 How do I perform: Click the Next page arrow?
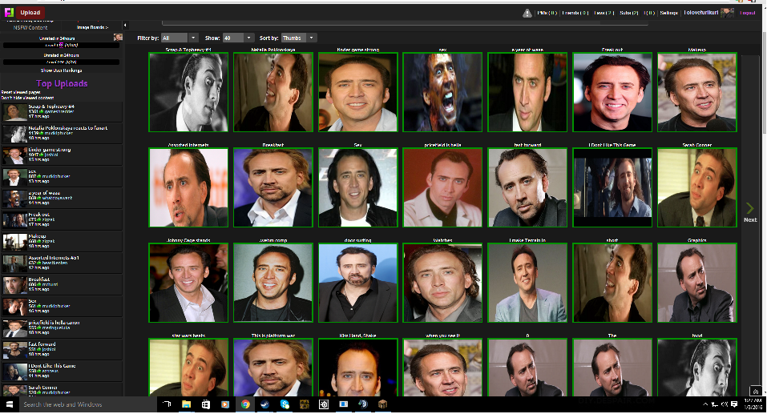(x=750, y=211)
